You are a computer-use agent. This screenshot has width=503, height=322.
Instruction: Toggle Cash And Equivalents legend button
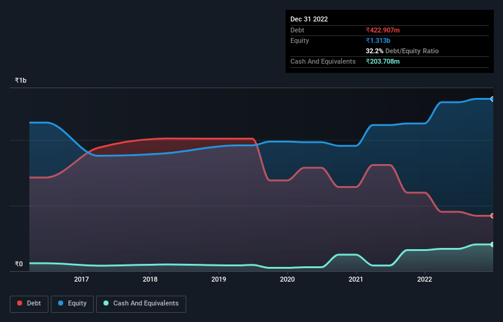(141, 304)
